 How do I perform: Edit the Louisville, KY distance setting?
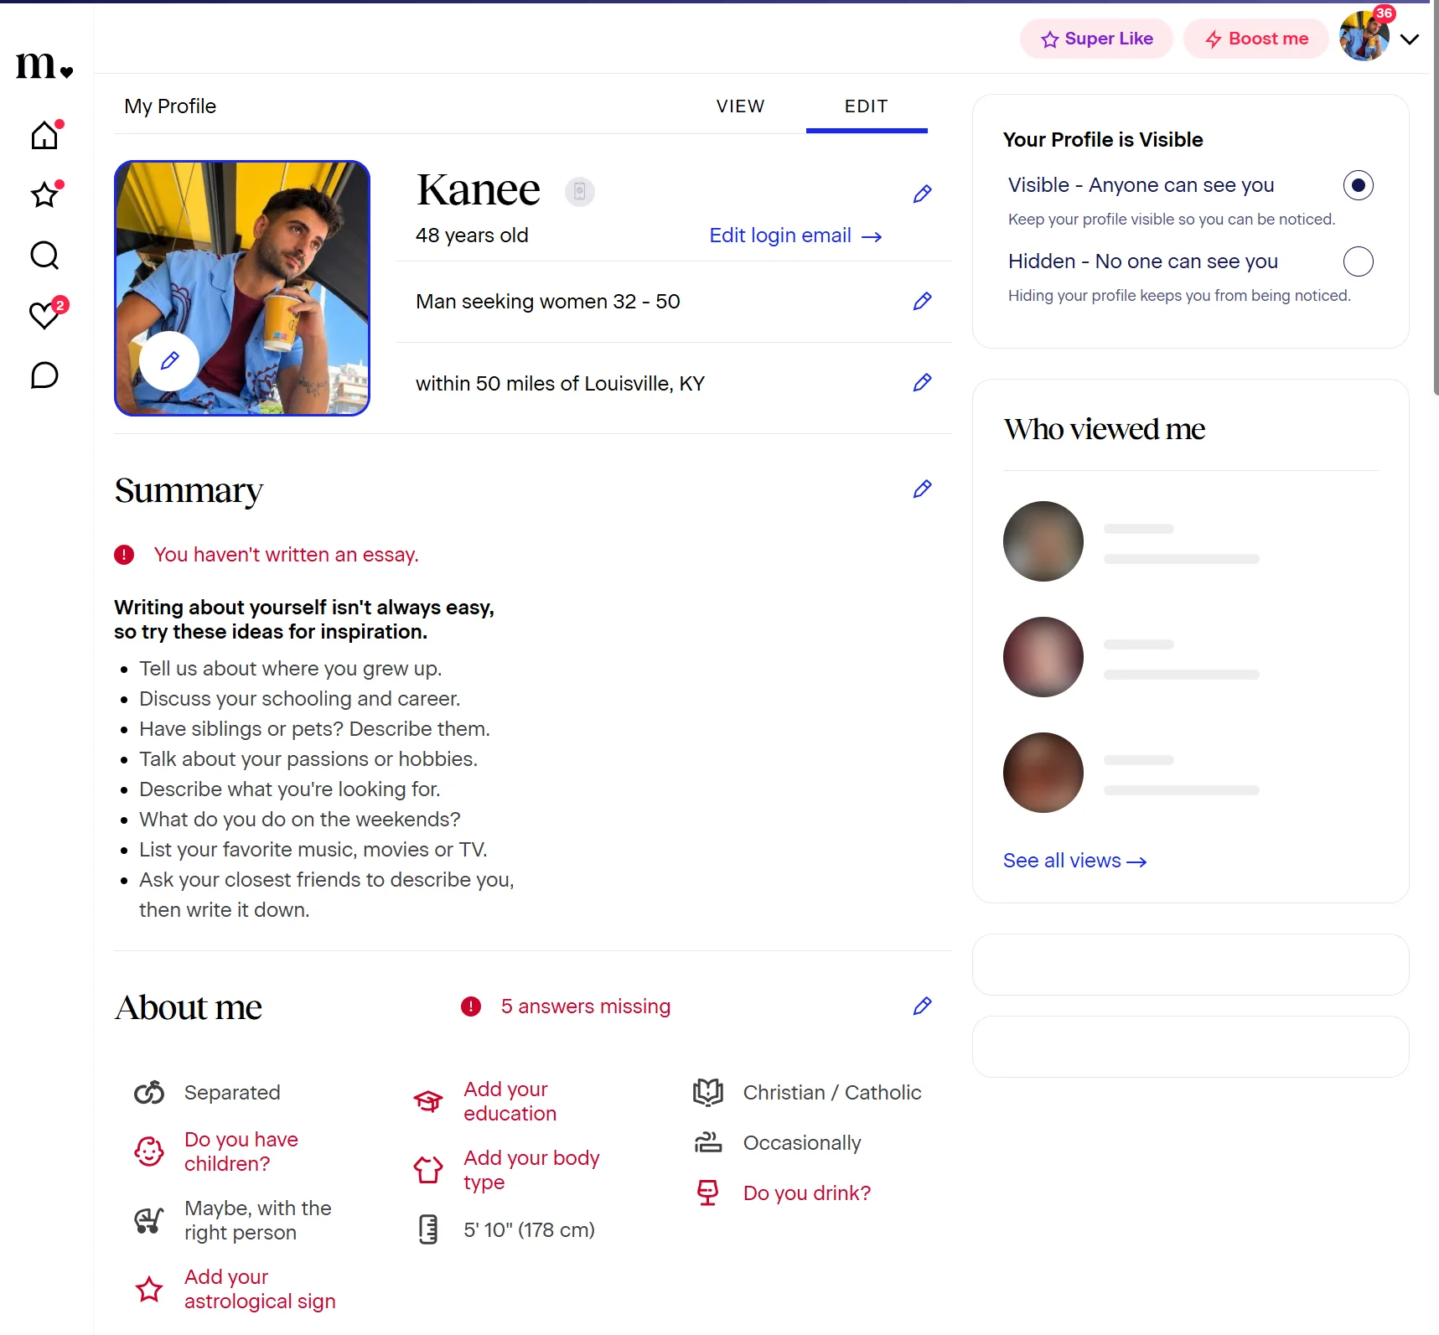[x=922, y=382]
